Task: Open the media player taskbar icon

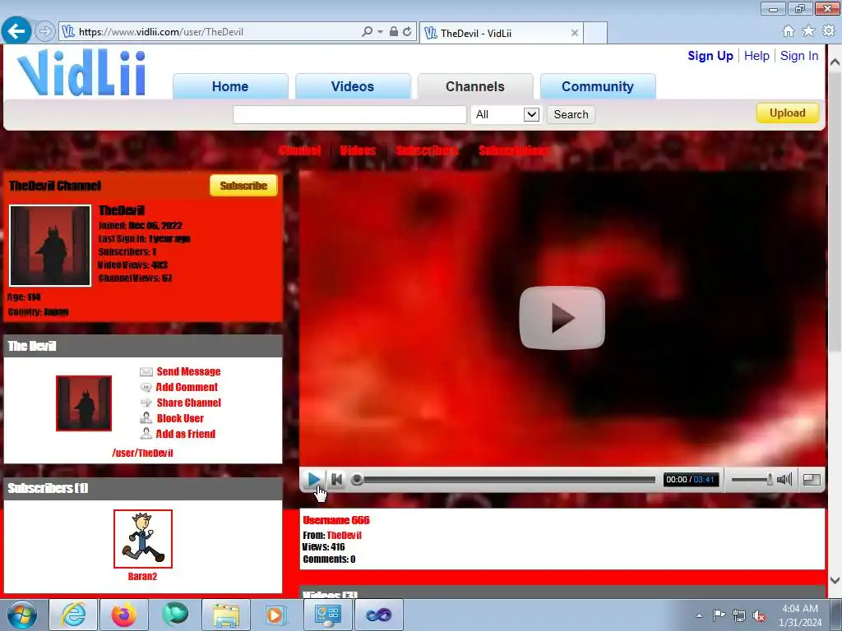Action: (x=276, y=615)
